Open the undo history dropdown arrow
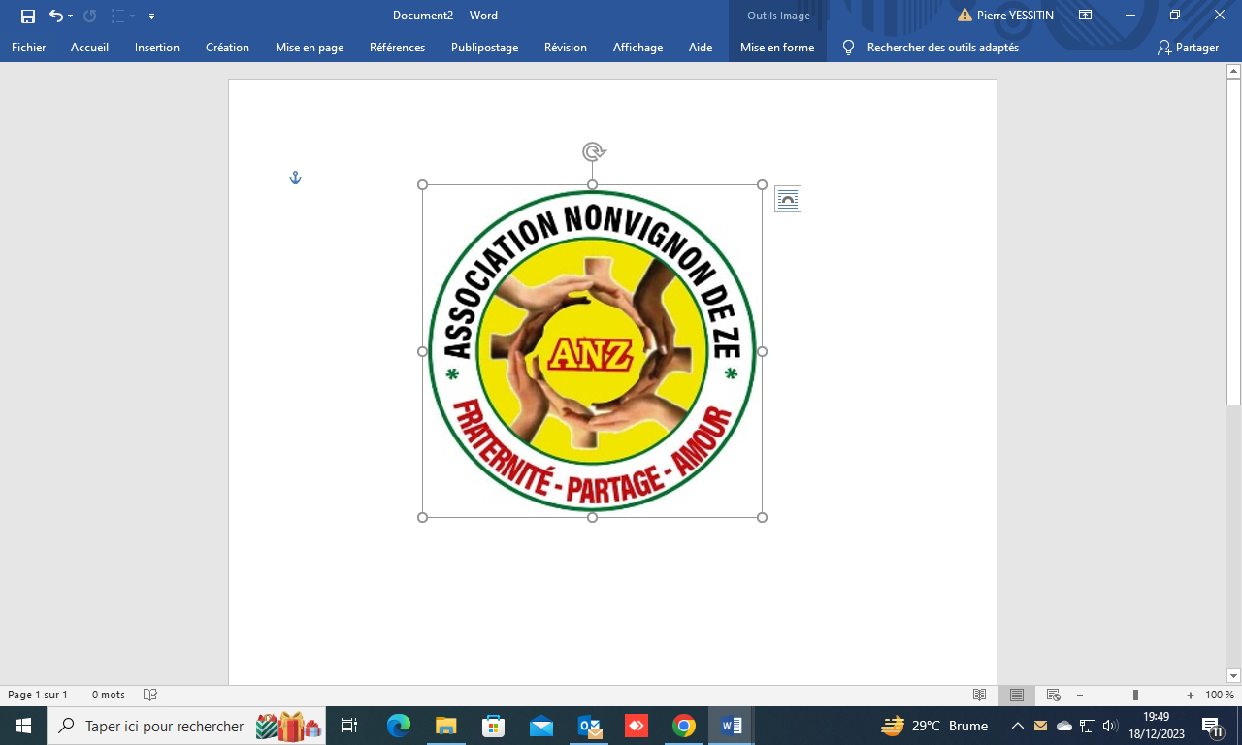The image size is (1242, 745). [x=71, y=16]
